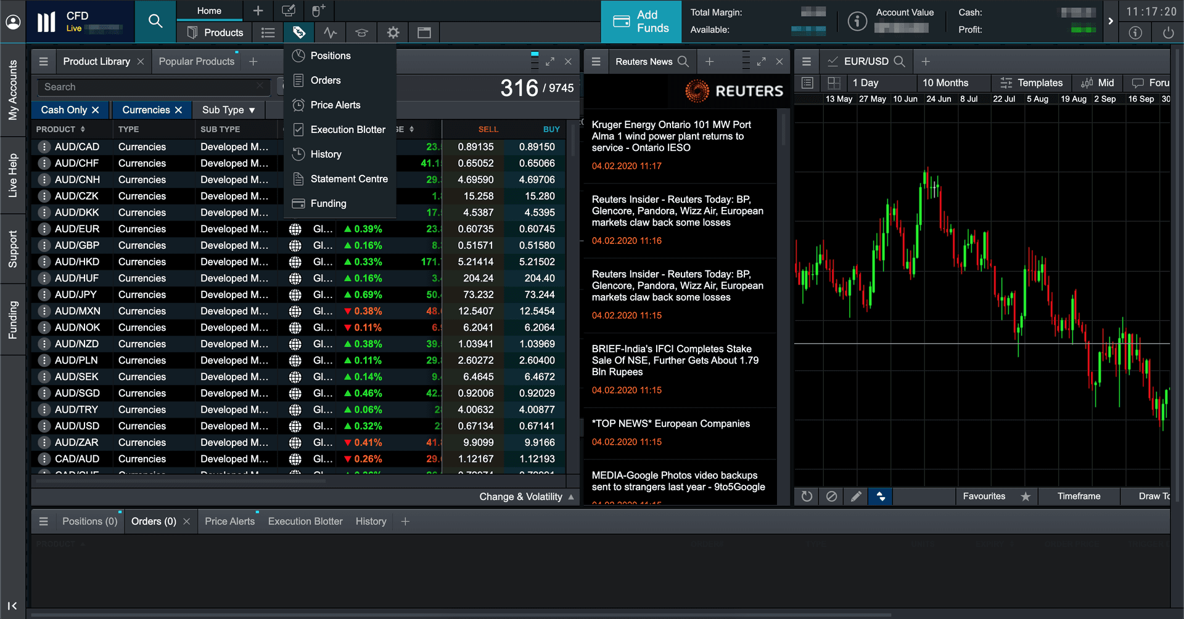Open the Reuters News search magnifier
1184x619 pixels.
click(683, 61)
